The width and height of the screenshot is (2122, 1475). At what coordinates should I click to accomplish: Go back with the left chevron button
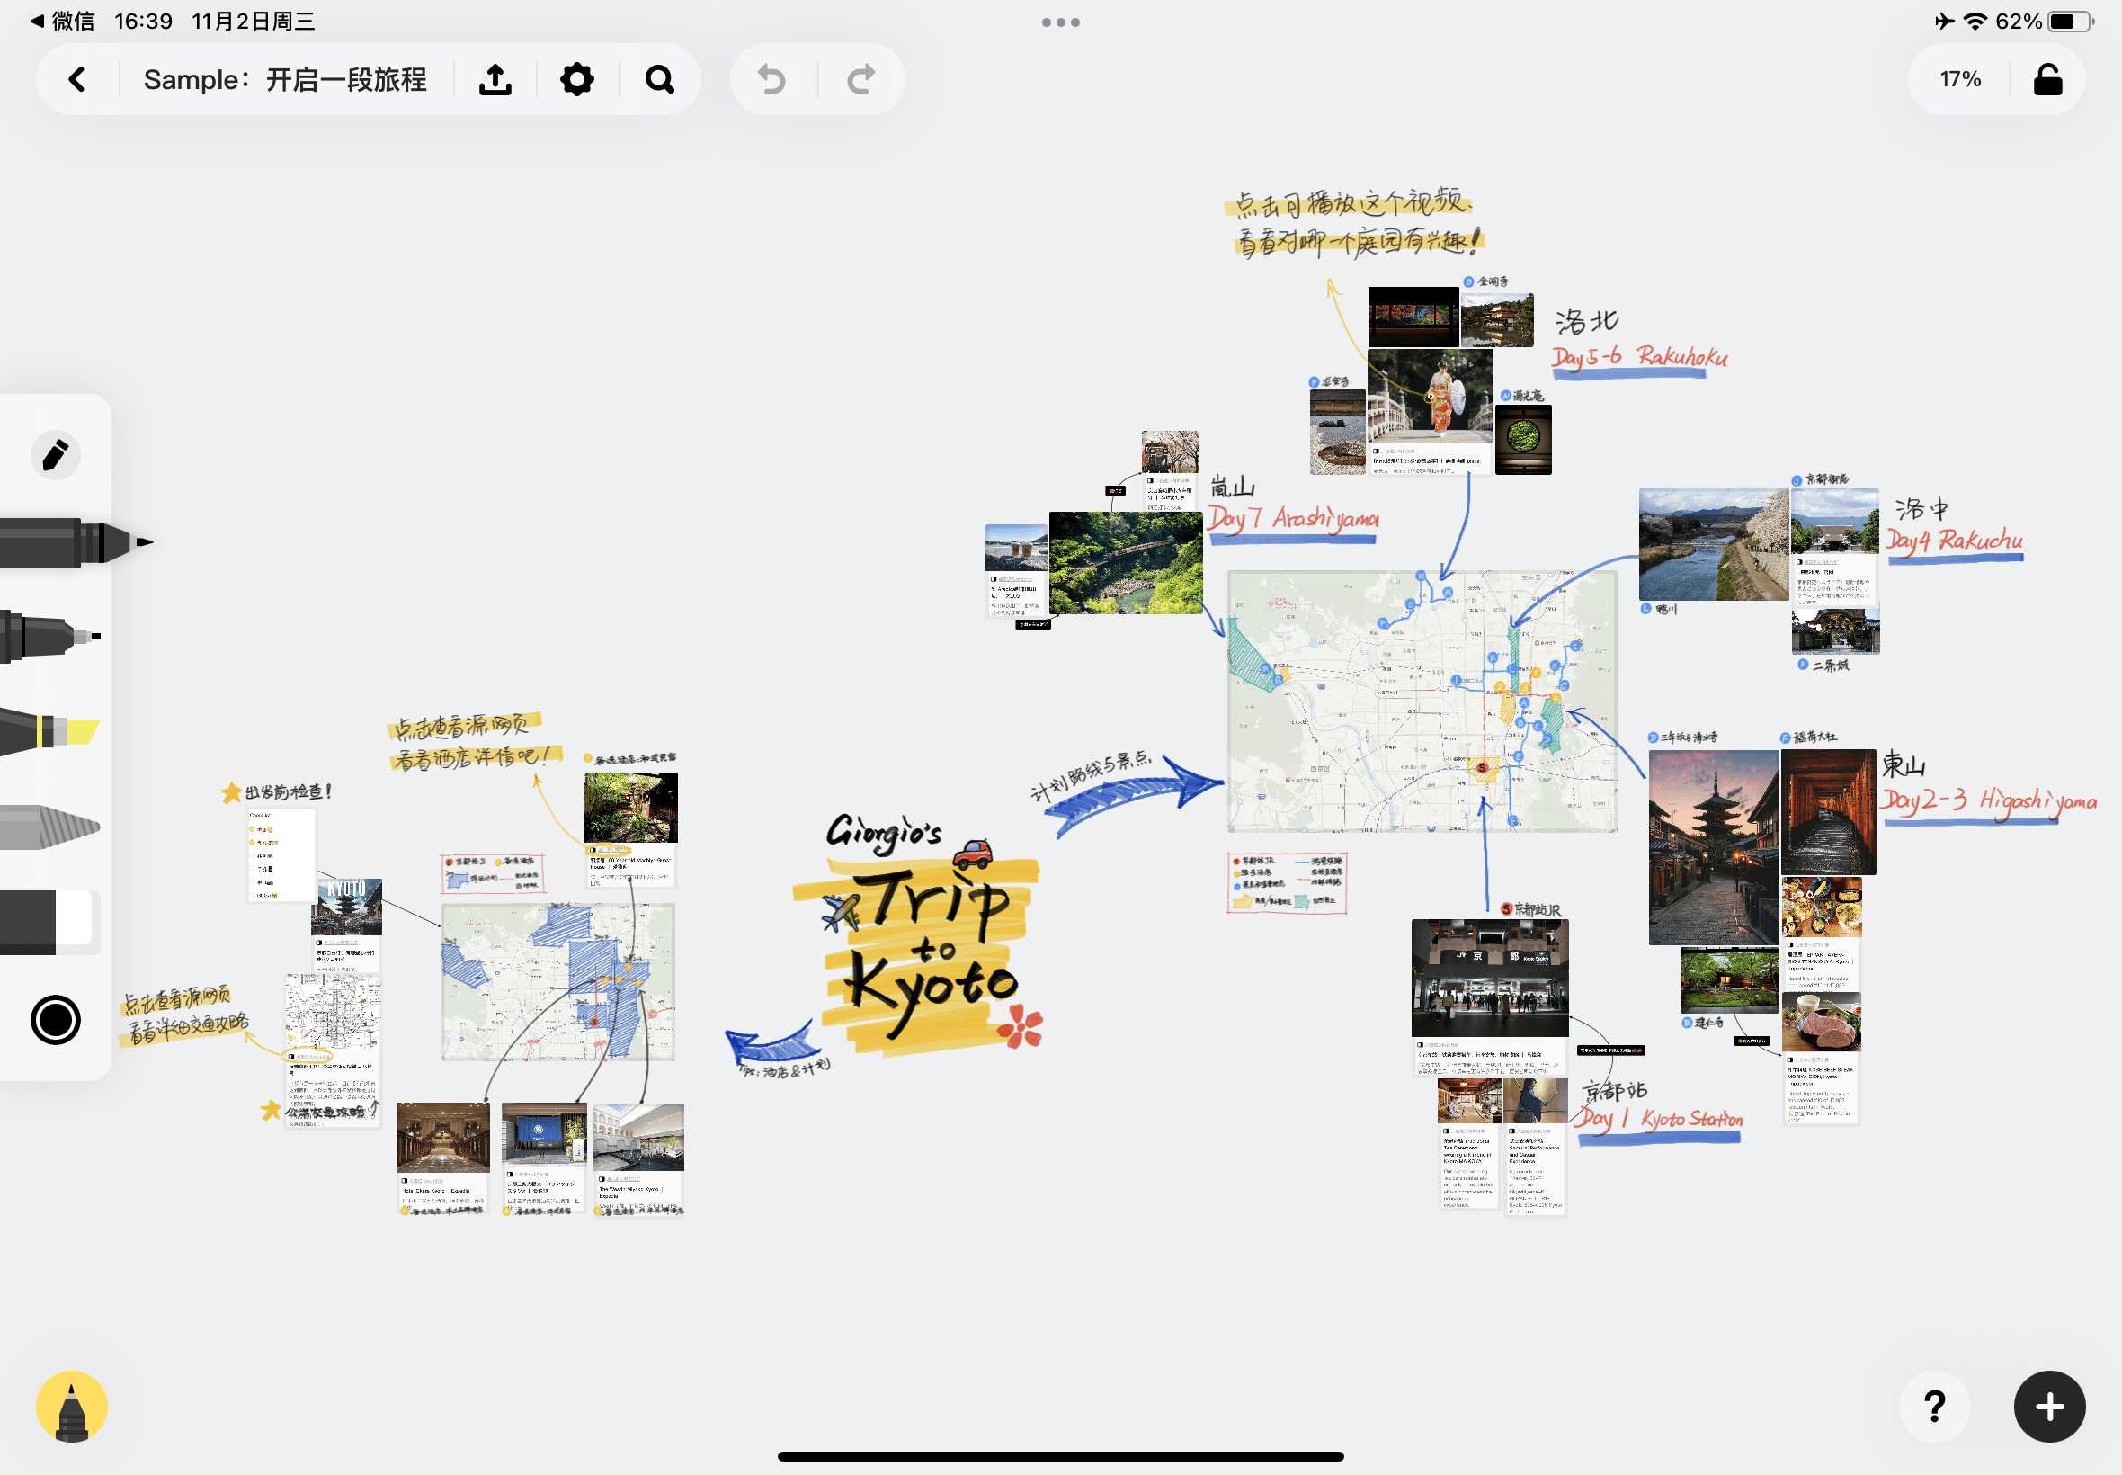coord(77,79)
